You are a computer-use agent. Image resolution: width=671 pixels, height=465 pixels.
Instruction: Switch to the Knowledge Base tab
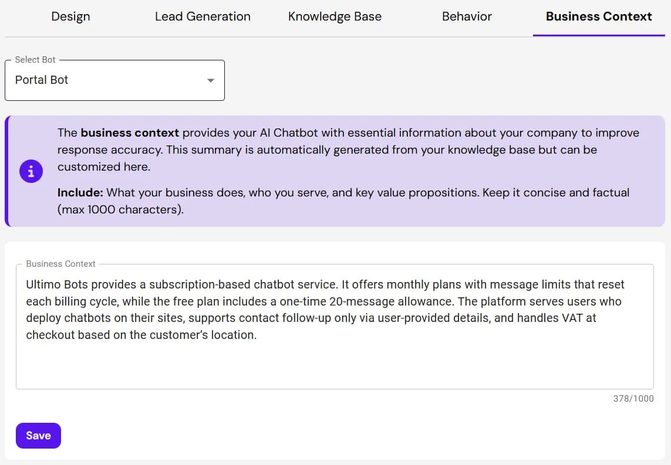pos(334,16)
